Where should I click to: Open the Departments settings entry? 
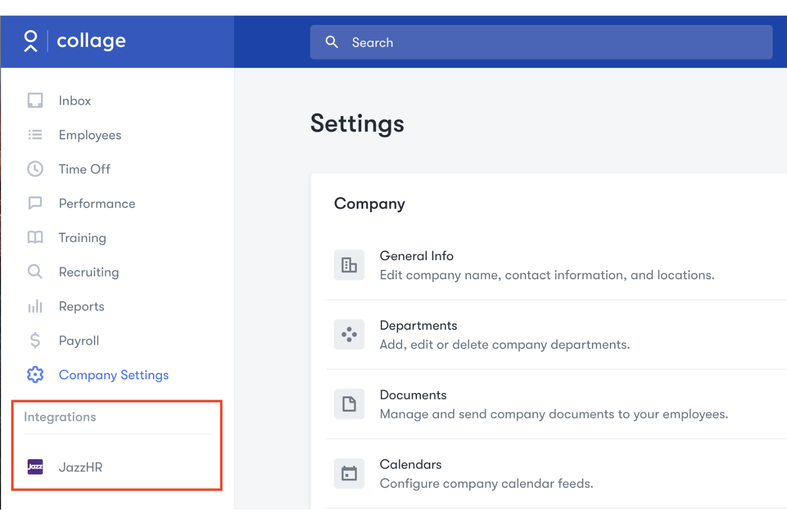pos(418,325)
